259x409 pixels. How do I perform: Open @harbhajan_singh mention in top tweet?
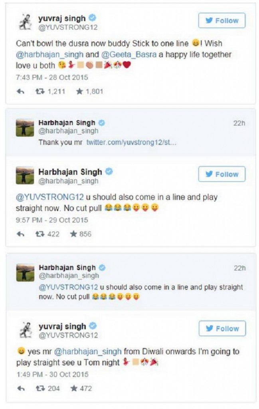coord(49,54)
